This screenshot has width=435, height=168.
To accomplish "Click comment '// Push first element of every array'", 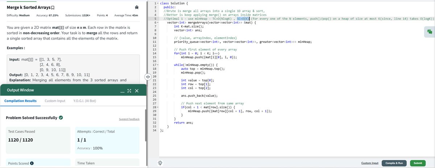I will click(x=206, y=49).
